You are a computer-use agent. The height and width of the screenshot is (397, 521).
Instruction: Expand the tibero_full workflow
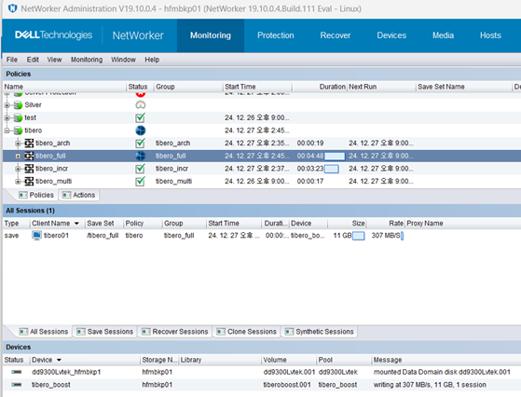click(18, 157)
